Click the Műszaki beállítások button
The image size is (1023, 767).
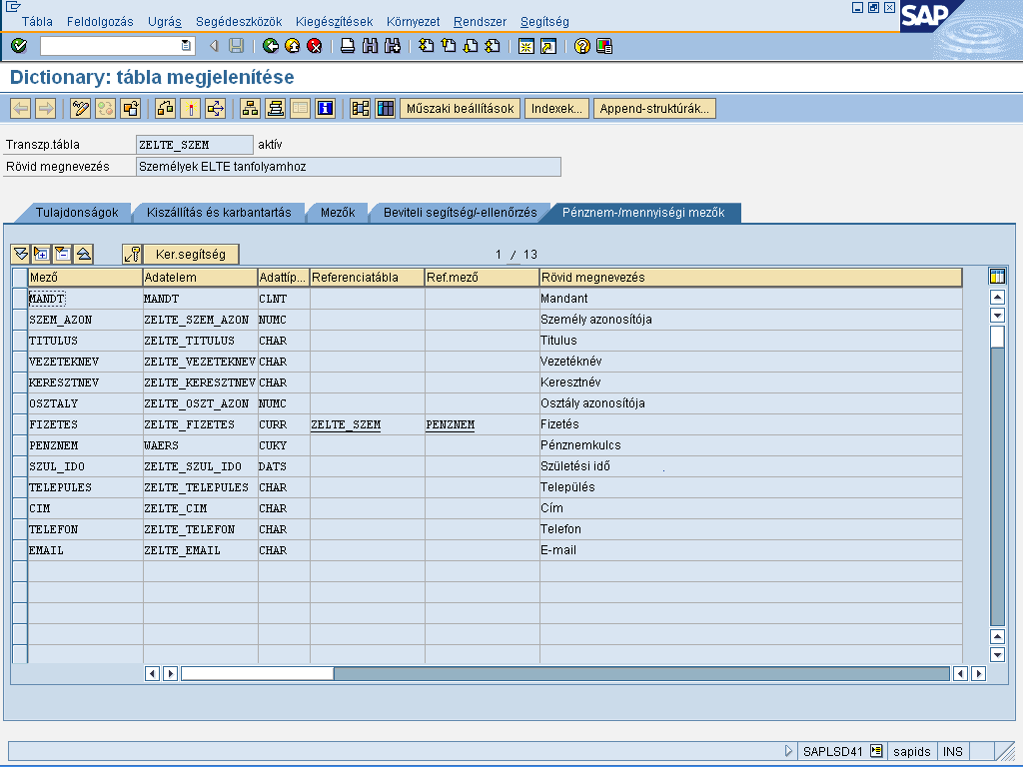[x=460, y=108]
